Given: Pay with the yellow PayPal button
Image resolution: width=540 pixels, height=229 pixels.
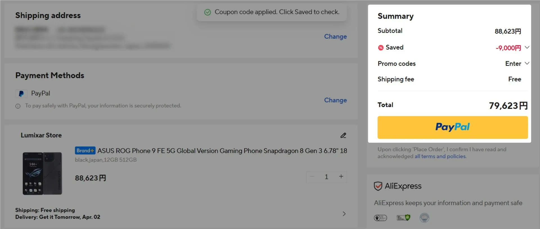Looking at the screenshot, I should click(x=452, y=127).
